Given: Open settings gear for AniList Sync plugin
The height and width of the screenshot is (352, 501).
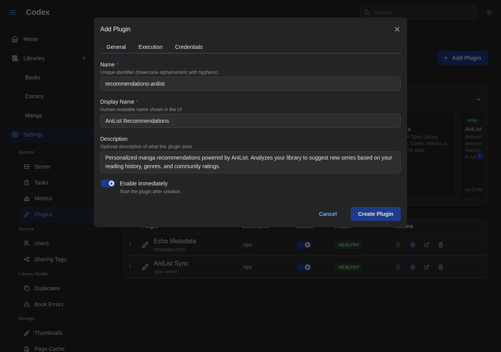Looking at the screenshot, I should click(412, 267).
